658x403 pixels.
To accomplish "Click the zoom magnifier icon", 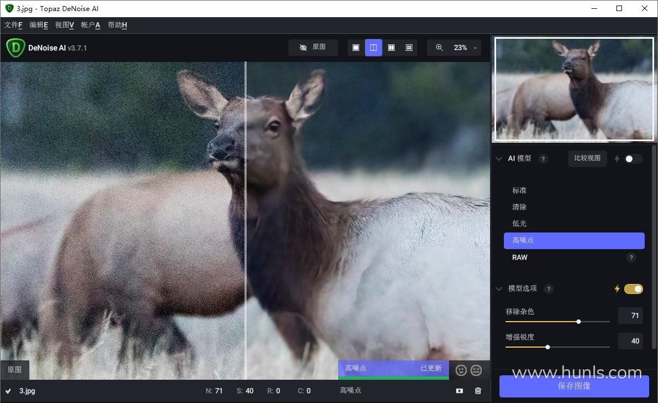I will [x=440, y=48].
